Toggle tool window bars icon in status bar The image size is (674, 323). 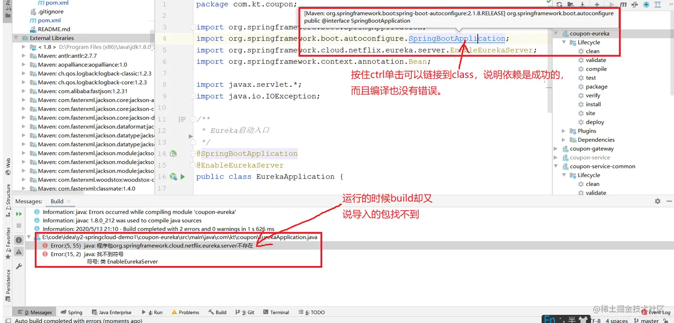tap(8, 320)
